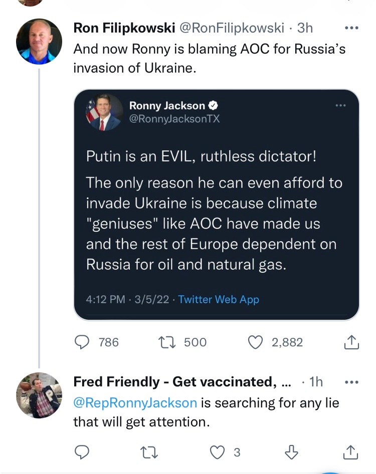Open the quoted tweet about Putin
The width and height of the screenshot is (376, 474).
tap(216, 215)
